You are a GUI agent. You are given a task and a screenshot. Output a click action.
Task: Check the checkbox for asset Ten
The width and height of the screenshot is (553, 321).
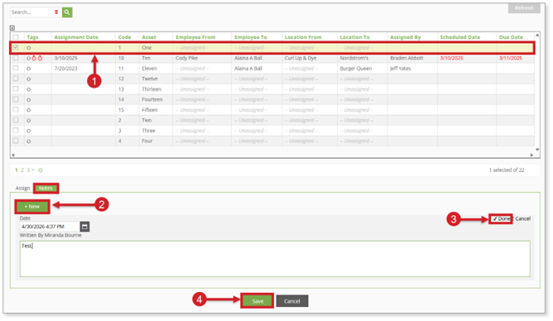16,58
